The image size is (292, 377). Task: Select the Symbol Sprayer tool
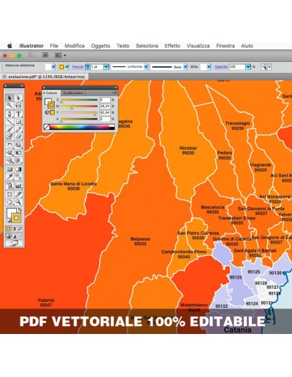pyautogui.click(x=9, y=186)
